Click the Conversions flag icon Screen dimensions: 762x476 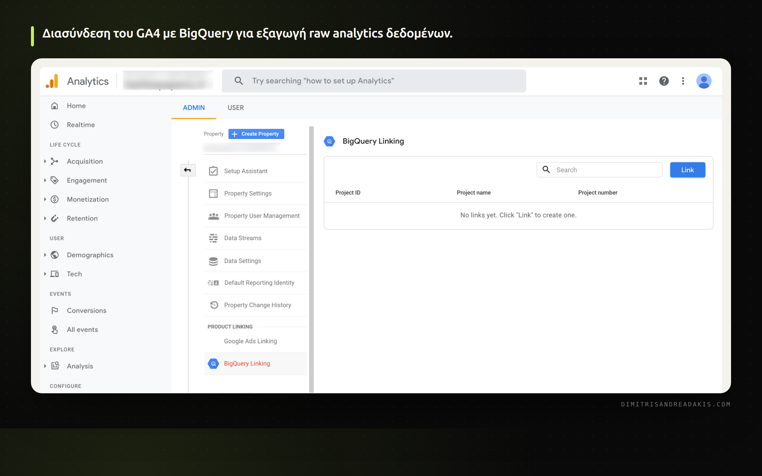click(54, 310)
